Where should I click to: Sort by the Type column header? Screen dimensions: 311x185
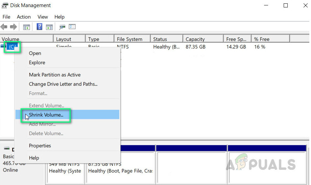(100, 39)
